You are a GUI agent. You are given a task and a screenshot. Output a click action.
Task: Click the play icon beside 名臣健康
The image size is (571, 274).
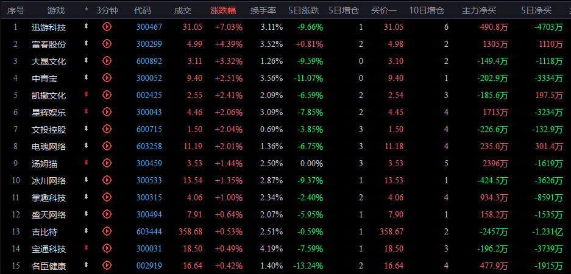[x=107, y=265]
